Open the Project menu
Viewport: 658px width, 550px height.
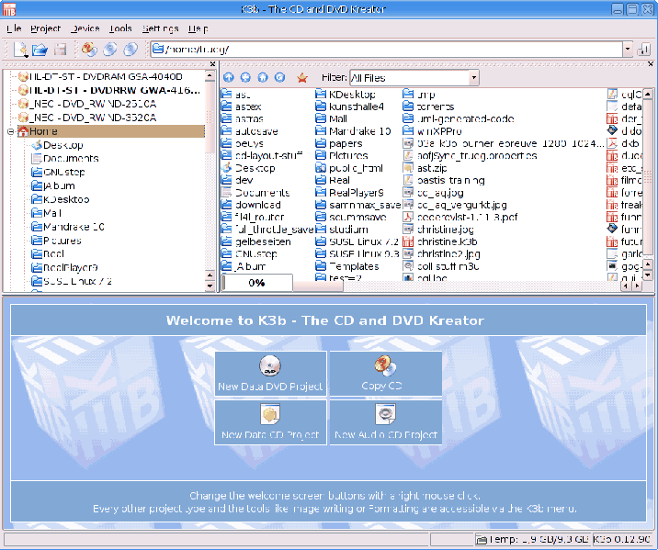pyautogui.click(x=45, y=28)
